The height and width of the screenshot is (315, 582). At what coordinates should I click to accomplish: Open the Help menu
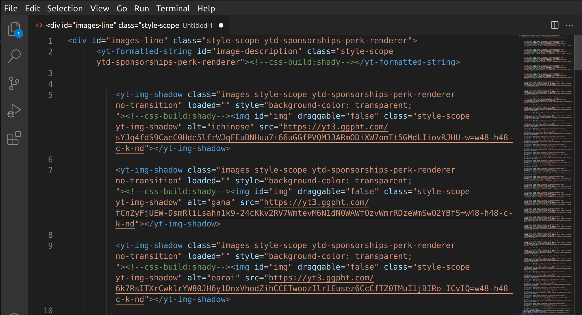point(206,9)
